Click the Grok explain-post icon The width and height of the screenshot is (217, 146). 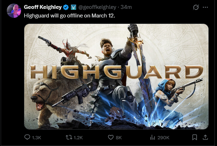196,7
